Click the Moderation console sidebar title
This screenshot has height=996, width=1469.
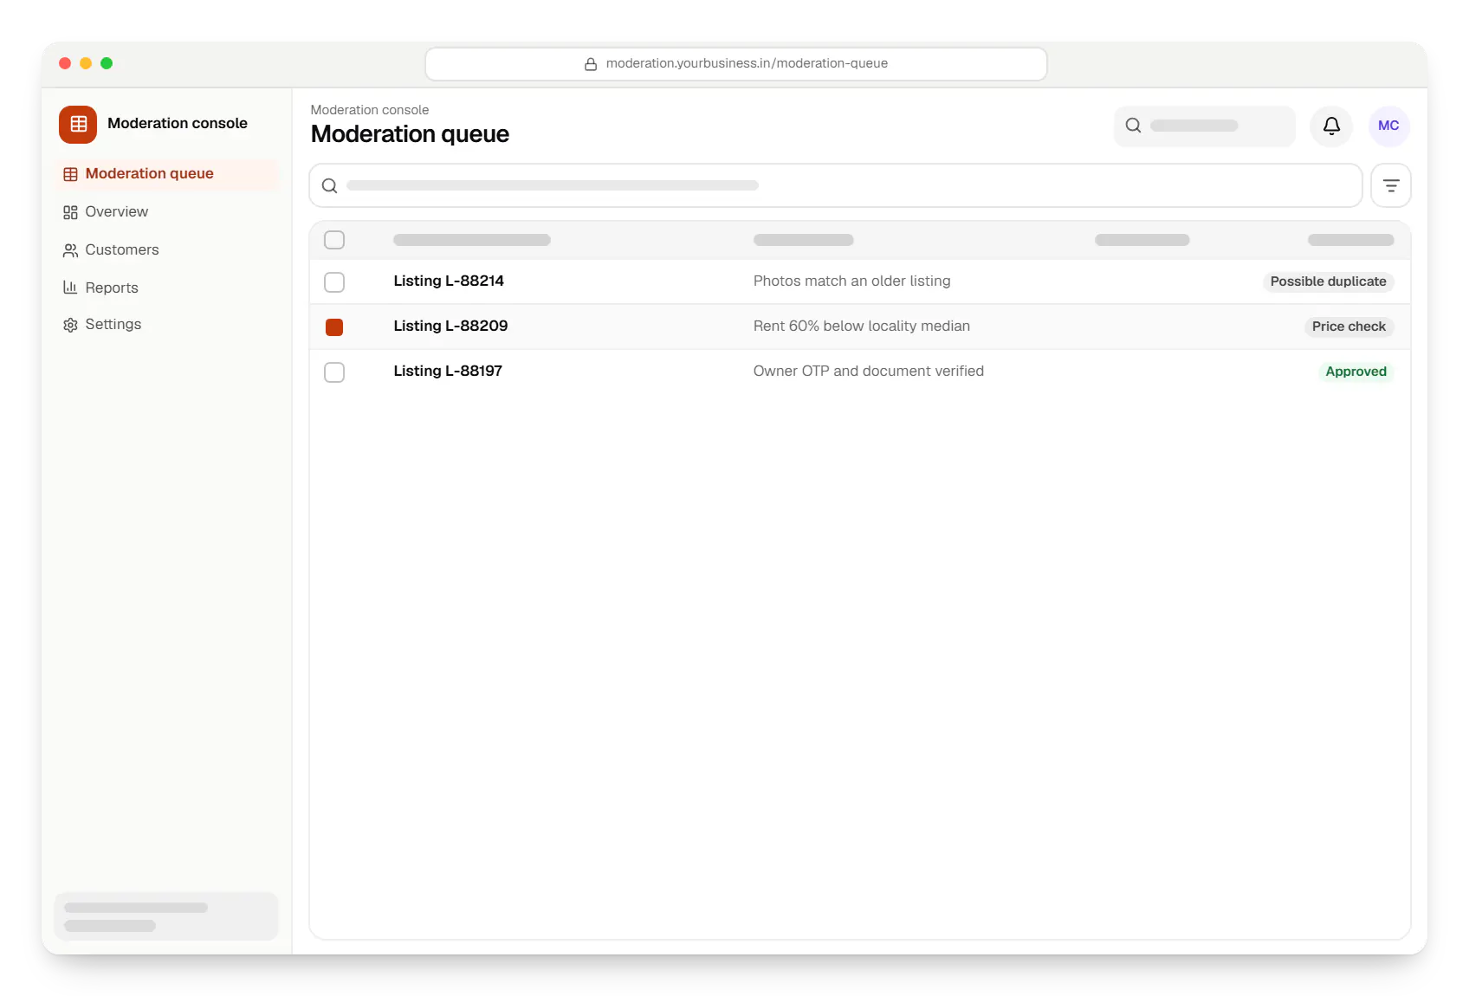click(178, 123)
